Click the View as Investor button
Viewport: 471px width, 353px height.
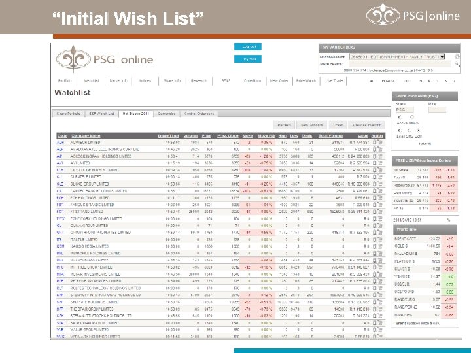click(x=367, y=125)
